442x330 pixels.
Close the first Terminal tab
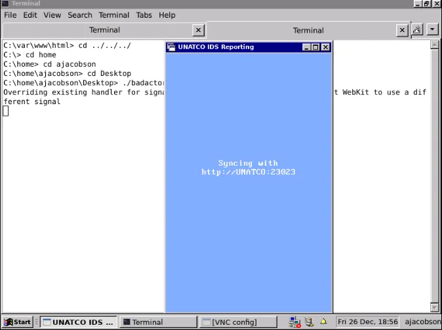tap(199, 30)
